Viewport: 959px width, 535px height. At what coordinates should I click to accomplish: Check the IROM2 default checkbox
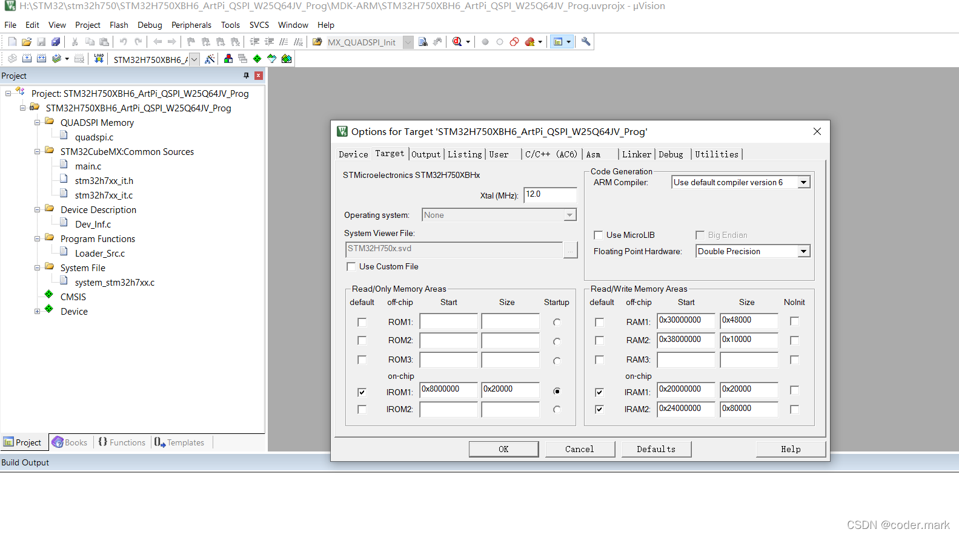[x=362, y=409]
